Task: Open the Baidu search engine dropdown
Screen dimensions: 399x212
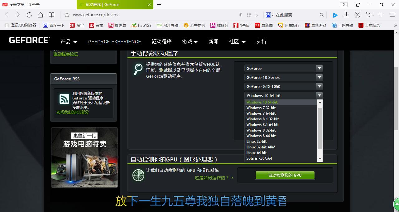Action: (x=270, y=15)
